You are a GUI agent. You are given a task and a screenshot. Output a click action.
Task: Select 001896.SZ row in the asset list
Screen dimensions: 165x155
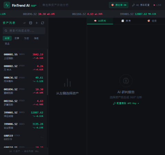click(x=23, y=91)
